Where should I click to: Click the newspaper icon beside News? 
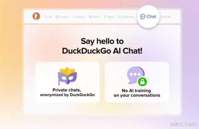click(x=90, y=17)
